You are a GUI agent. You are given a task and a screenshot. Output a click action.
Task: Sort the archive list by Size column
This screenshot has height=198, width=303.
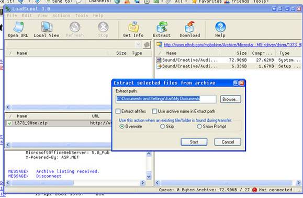coord(234,53)
